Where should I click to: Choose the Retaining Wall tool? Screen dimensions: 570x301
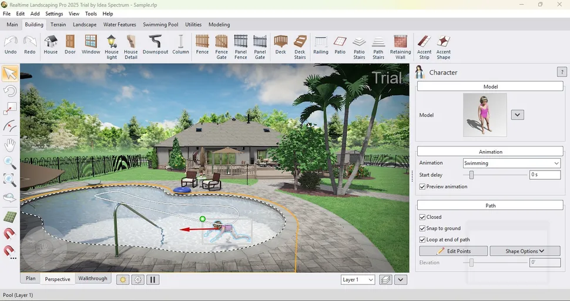(x=400, y=44)
